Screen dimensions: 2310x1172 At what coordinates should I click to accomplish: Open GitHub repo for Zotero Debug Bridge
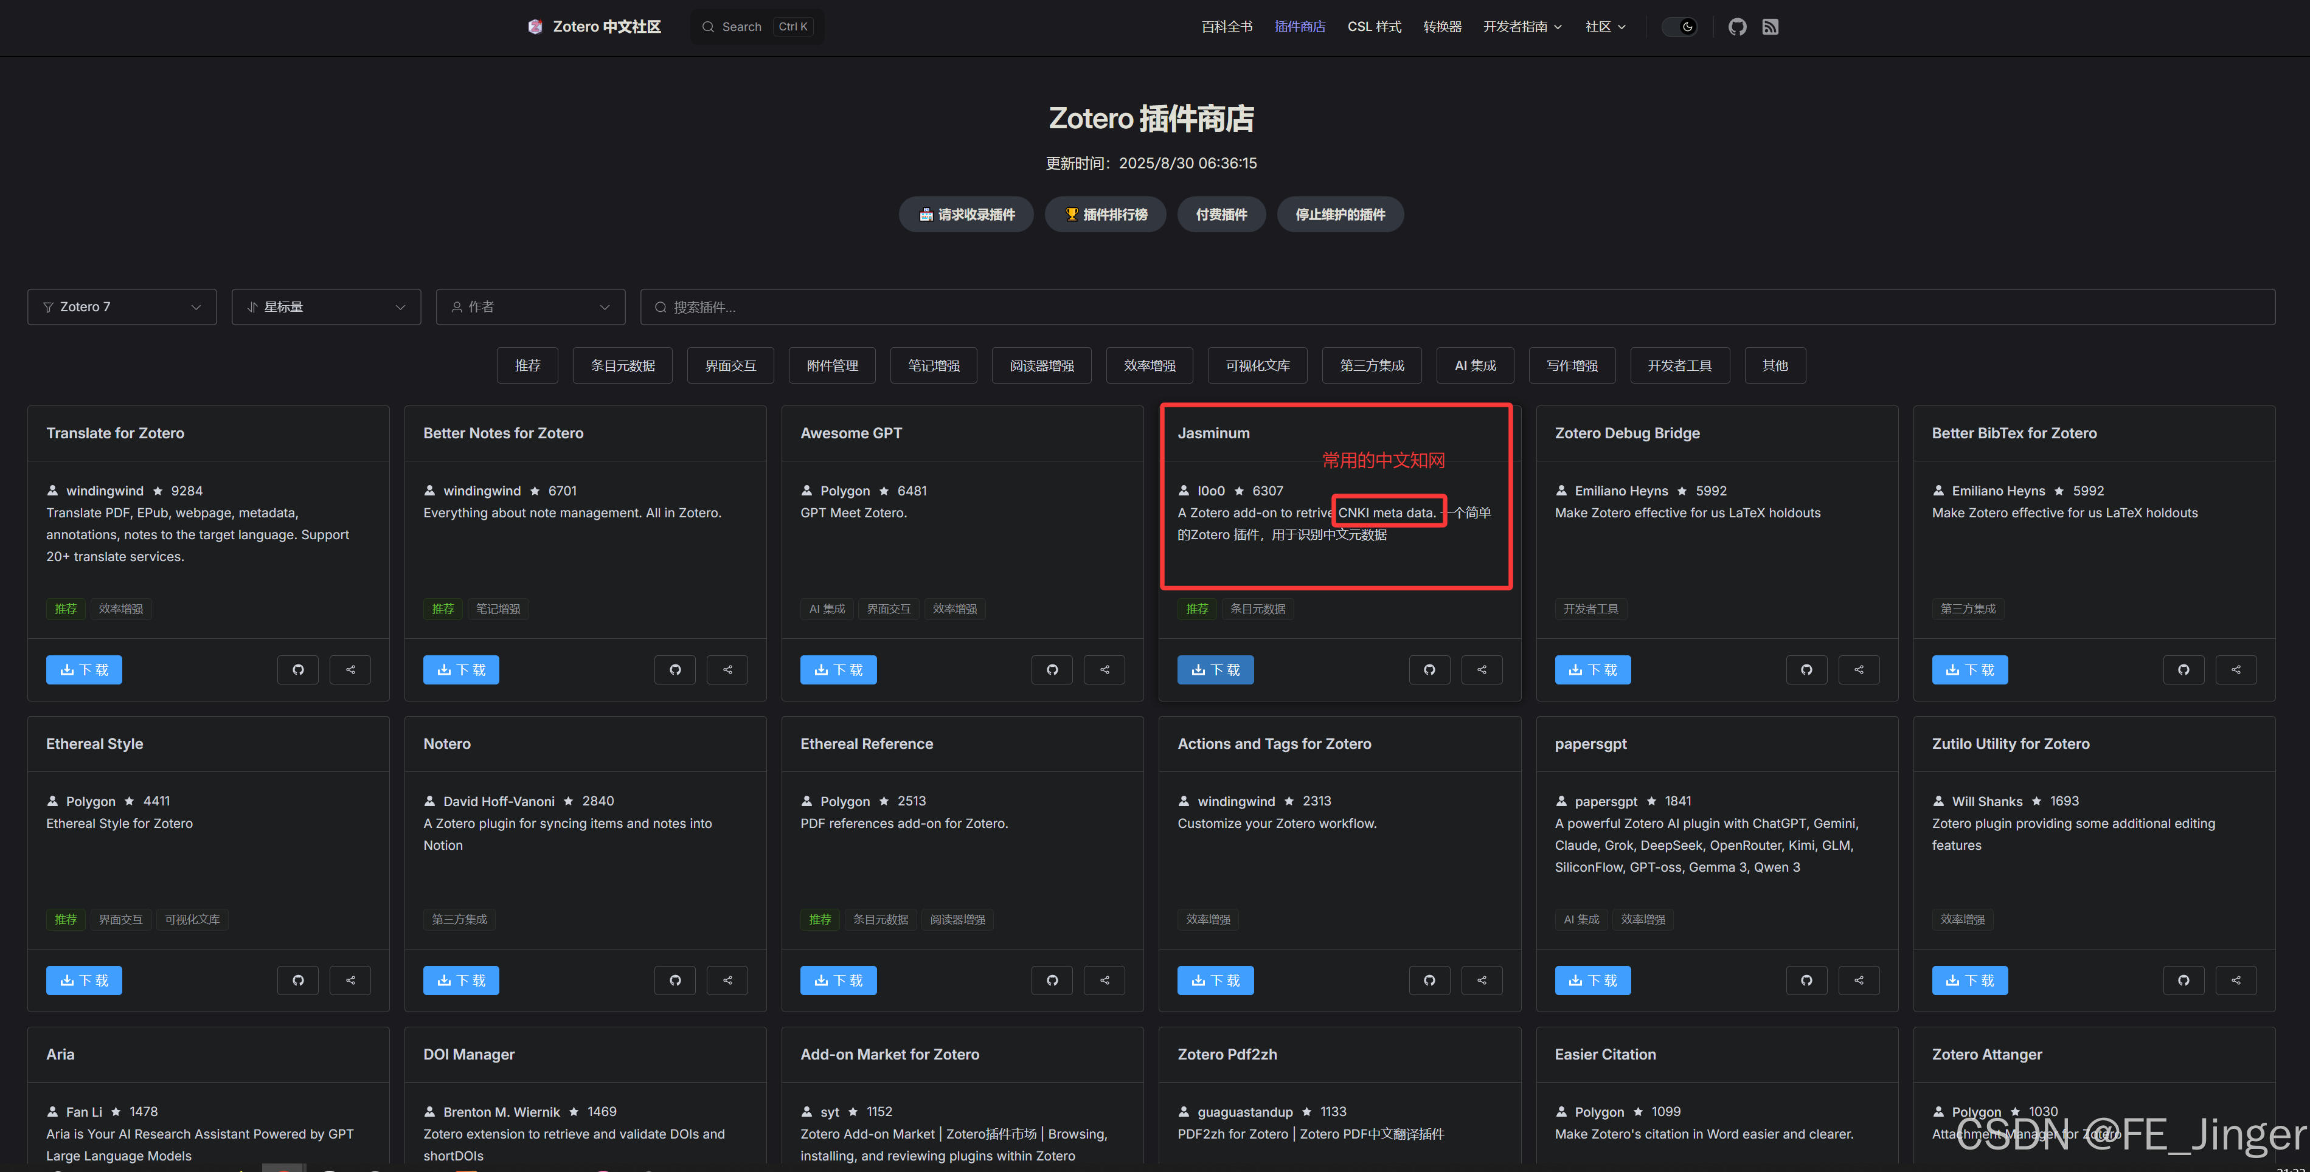click(x=1807, y=669)
